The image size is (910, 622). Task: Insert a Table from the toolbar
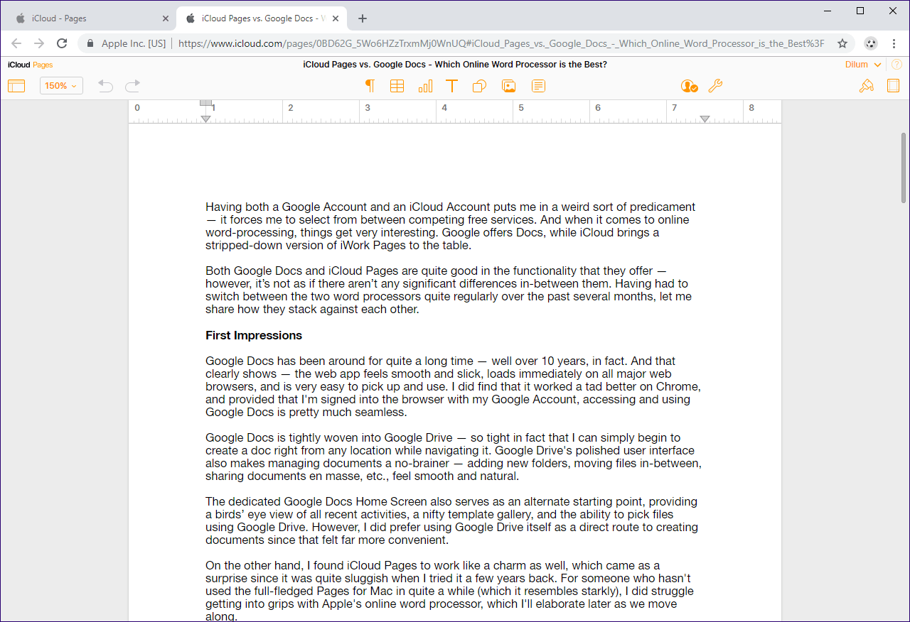tap(397, 86)
